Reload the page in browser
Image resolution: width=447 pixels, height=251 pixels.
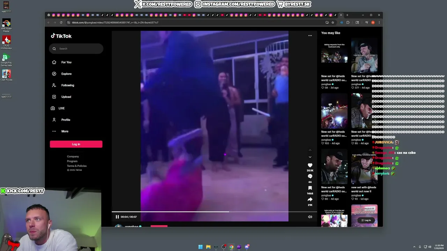coord(61,22)
